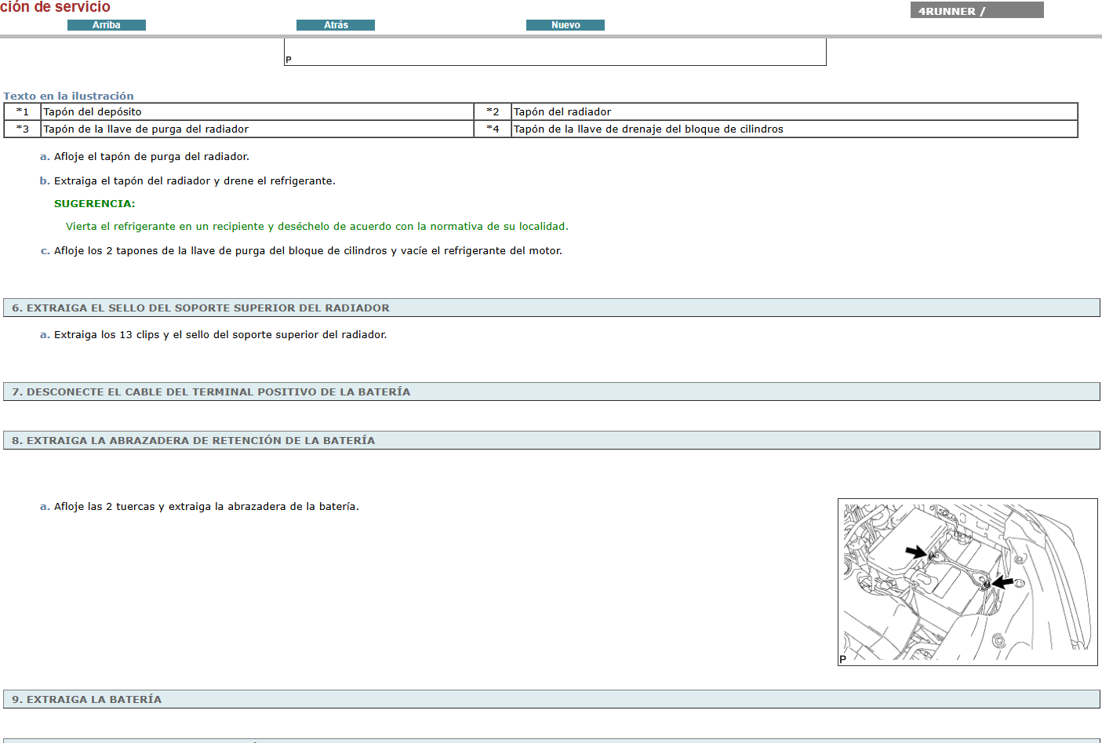Open section 9 Extraiga la batería header
Viewport: 1102px width, 743px height.
(551, 699)
